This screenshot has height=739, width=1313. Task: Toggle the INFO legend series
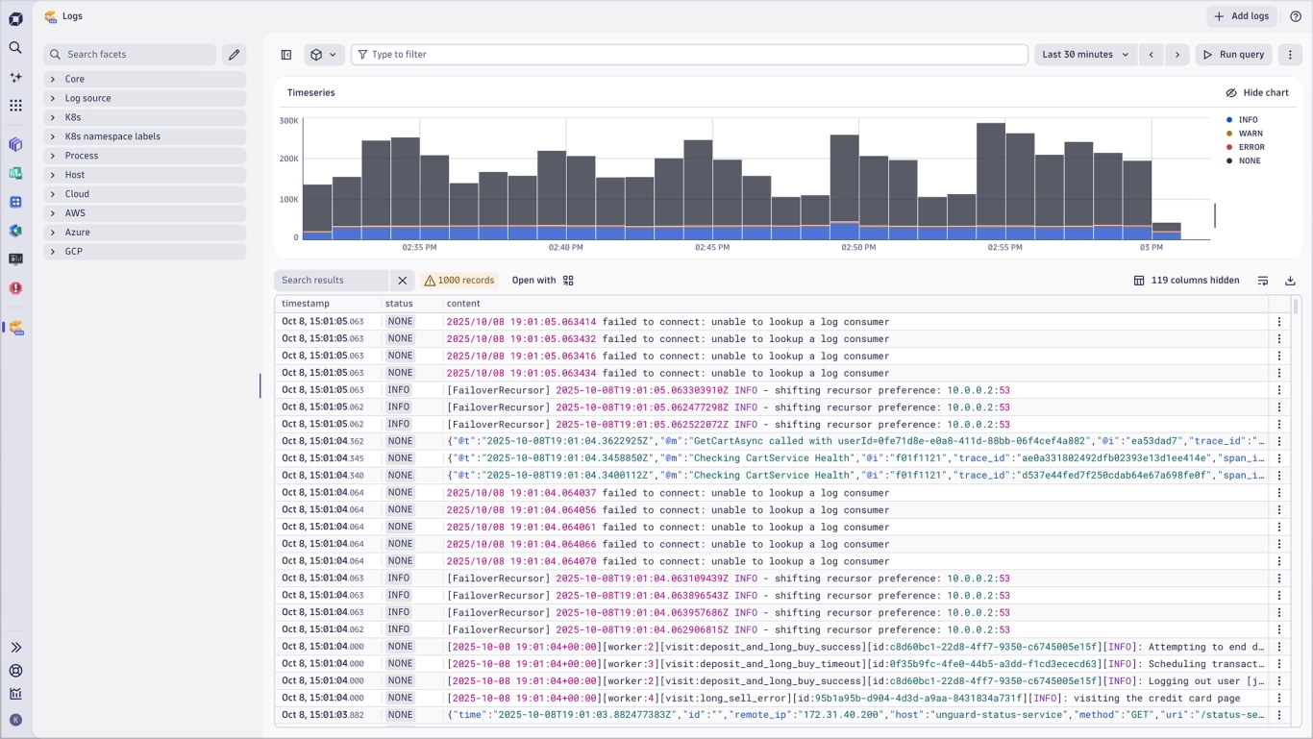pyautogui.click(x=1247, y=120)
